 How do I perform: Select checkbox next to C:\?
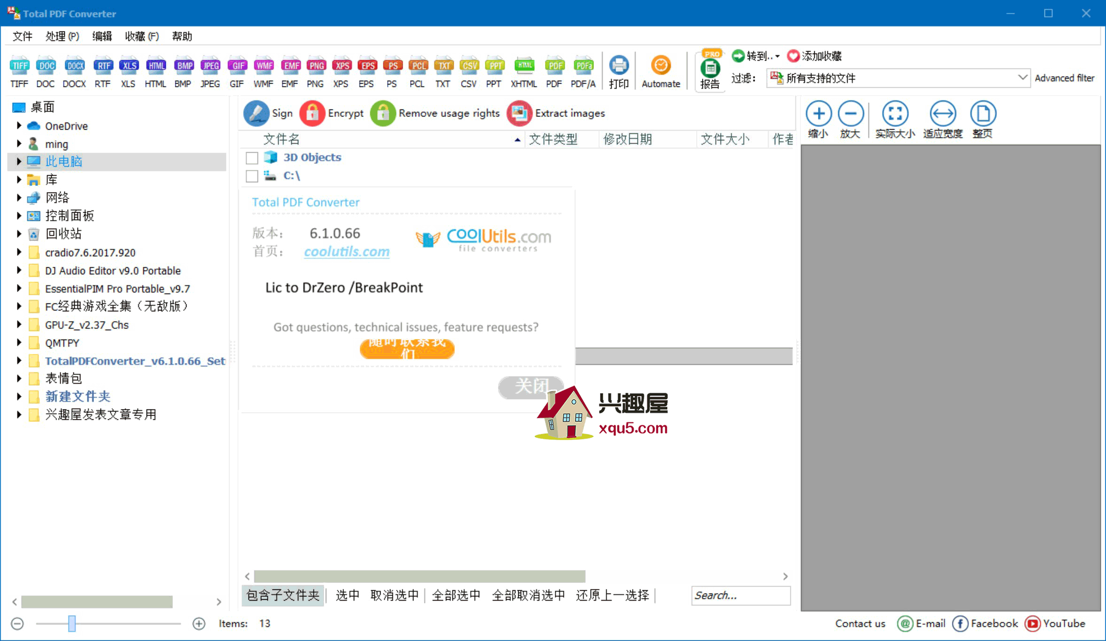click(252, 176)
